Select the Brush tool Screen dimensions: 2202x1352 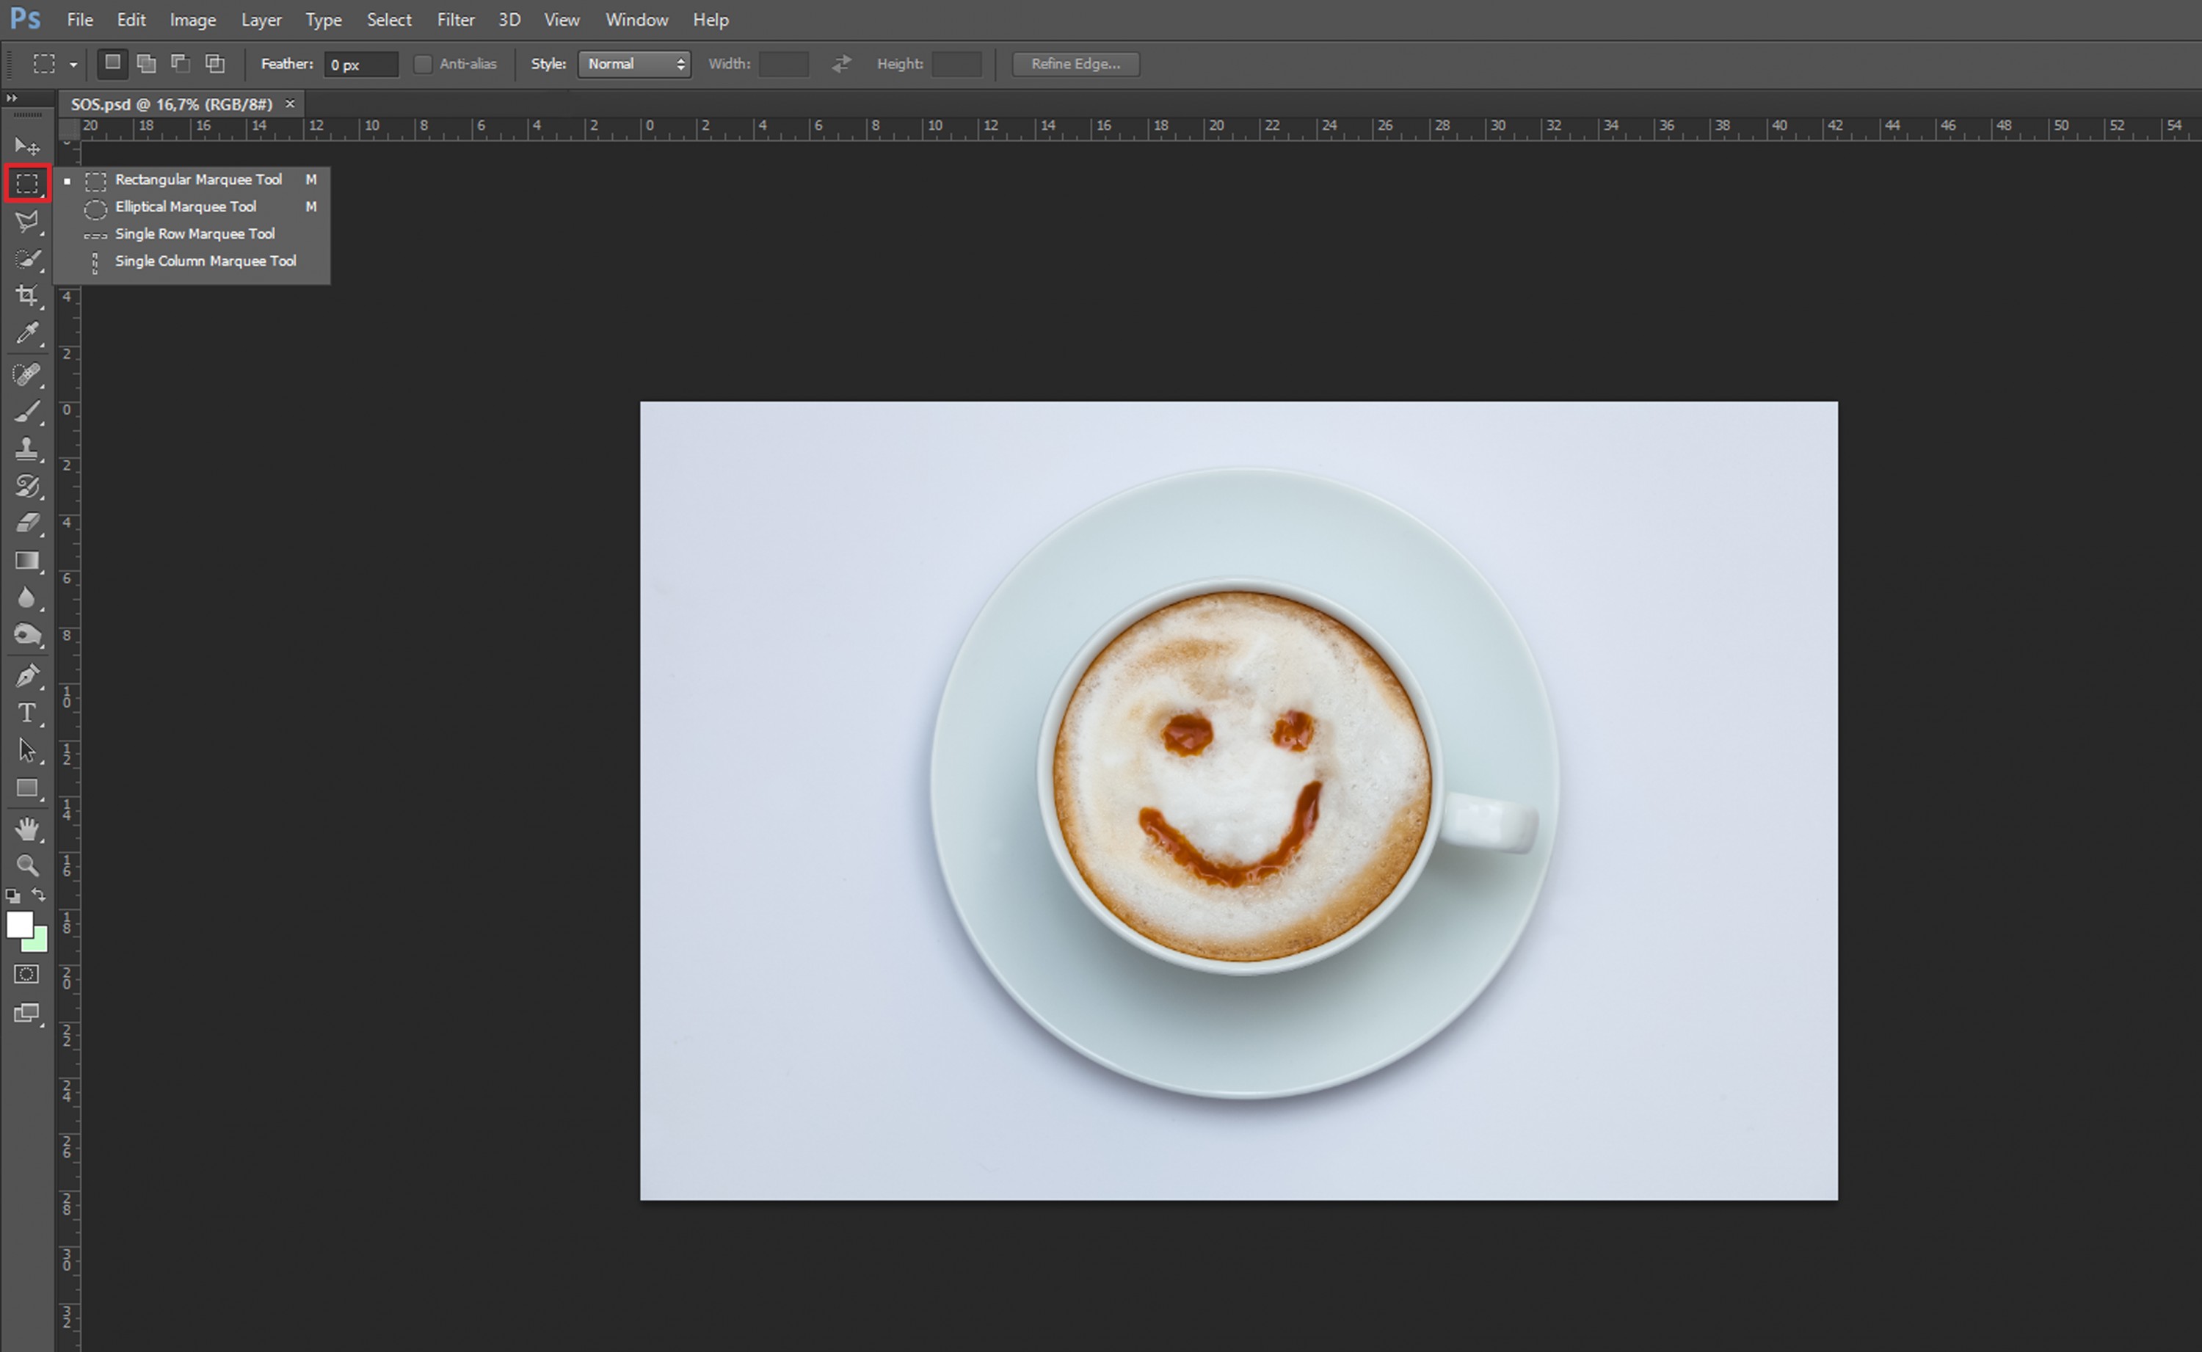[27, 411]
